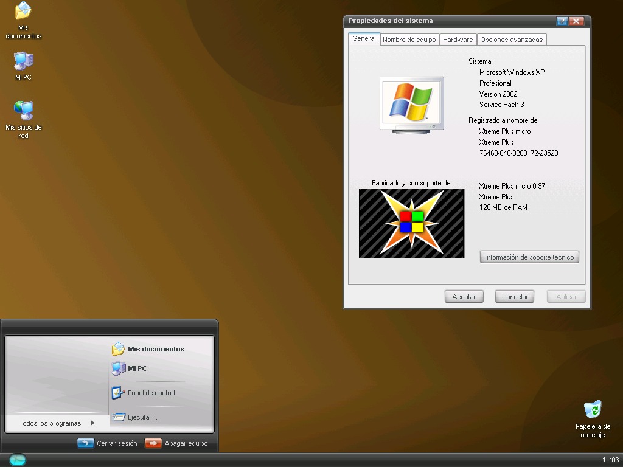Expand Todos los programas
623x467 pixels.
57,423
